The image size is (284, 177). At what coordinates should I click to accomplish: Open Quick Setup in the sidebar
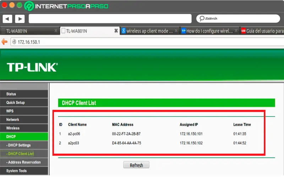24,102
